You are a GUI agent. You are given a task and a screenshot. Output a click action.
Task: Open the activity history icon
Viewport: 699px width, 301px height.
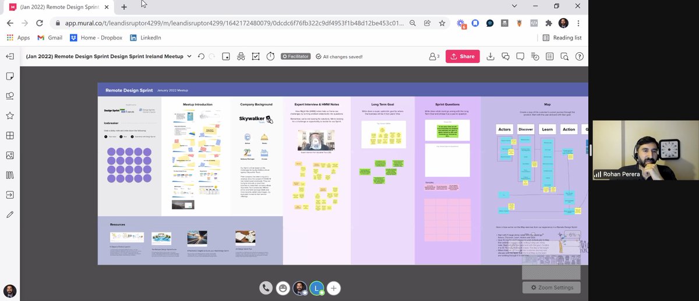(x=535, y=56)
